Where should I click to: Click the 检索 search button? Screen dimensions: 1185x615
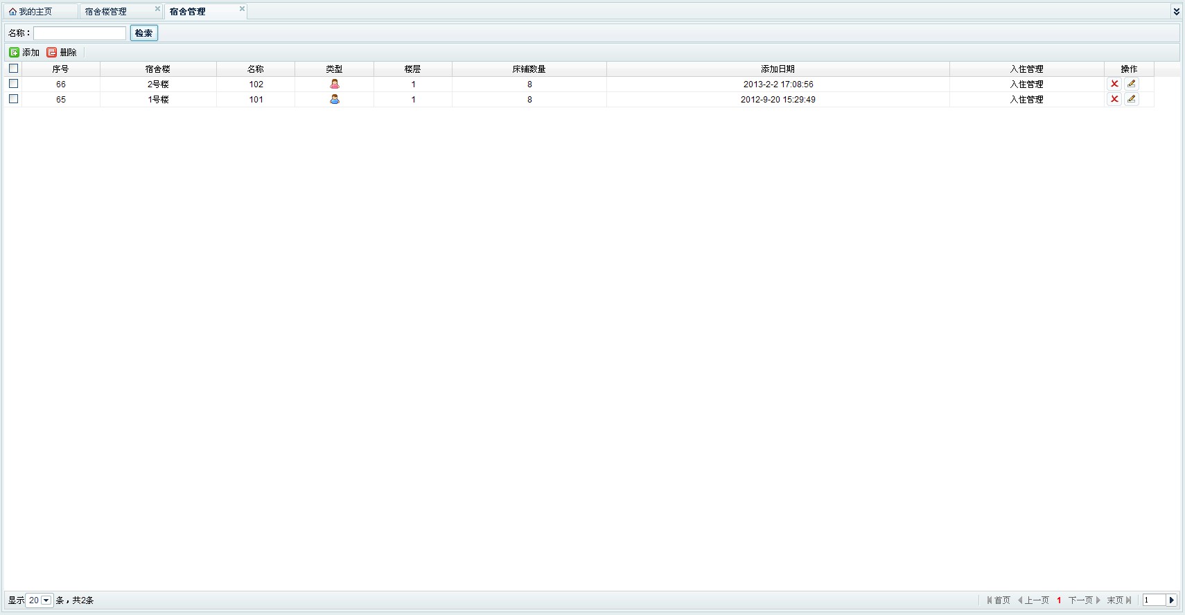pos(144,33)
